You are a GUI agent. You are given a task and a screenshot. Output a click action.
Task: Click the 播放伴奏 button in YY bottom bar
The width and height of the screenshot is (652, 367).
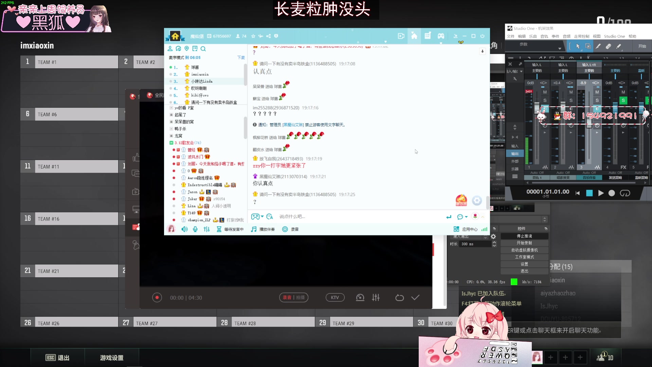(x=263, y=229)
